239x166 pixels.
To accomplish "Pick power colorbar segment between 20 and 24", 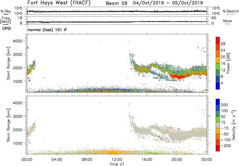I will (x=218, y=53).
